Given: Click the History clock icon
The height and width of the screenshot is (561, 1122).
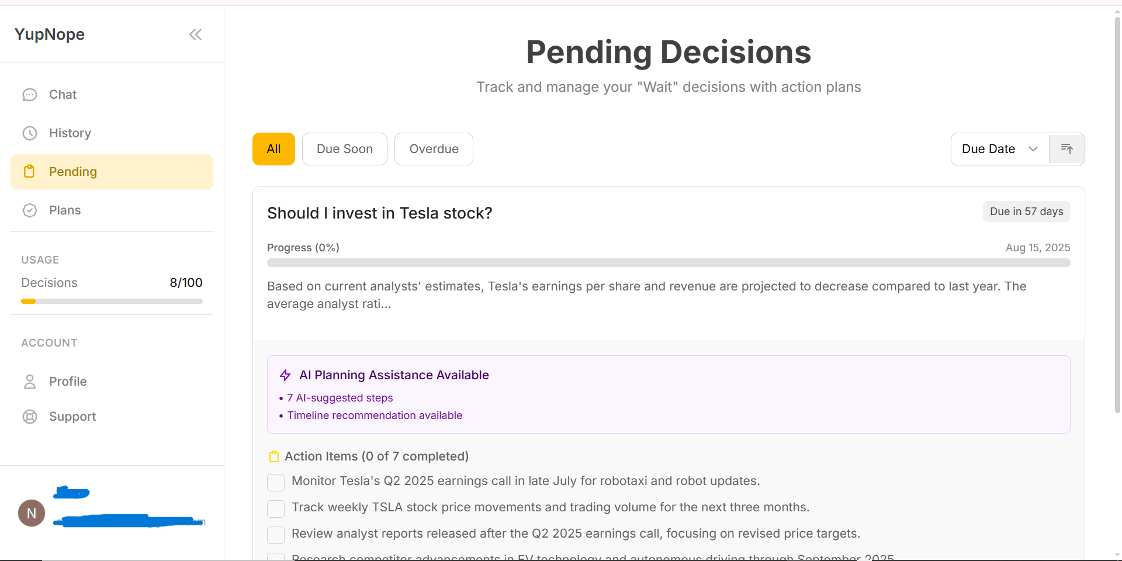Looking at the screenshot, I should (30, 133).
